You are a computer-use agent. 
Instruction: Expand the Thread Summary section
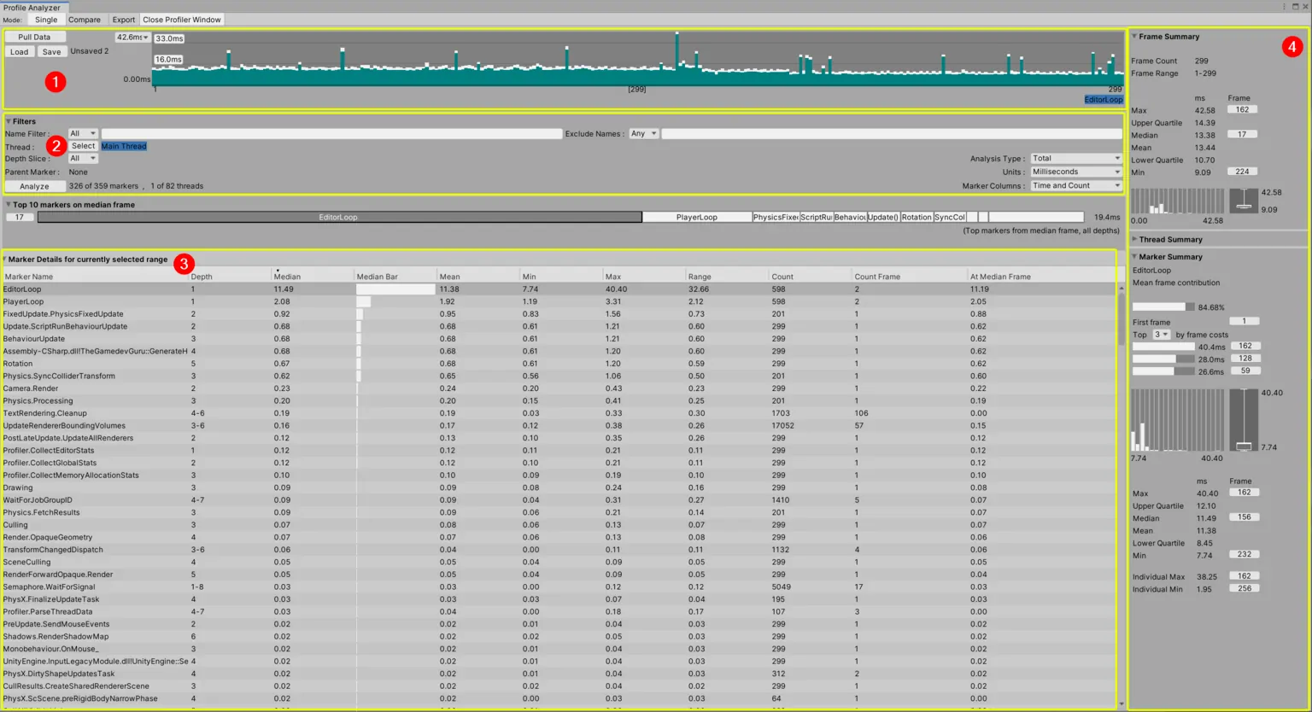(x=1135, y=239)
